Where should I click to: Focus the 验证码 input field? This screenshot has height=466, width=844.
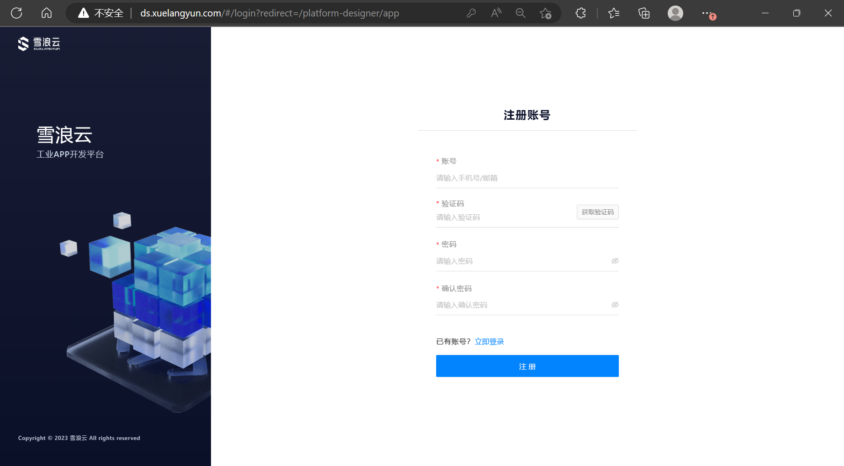click(x=505, y=217)
